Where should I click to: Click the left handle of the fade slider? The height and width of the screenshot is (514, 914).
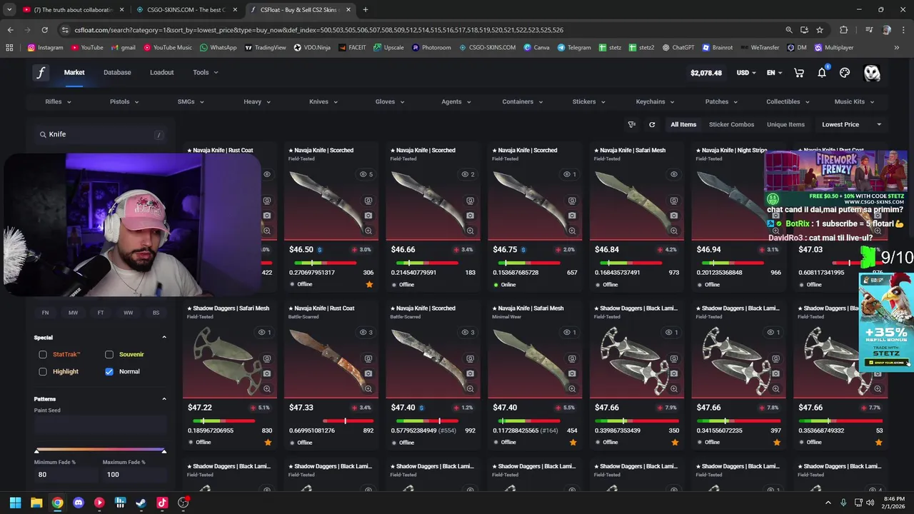37,451
